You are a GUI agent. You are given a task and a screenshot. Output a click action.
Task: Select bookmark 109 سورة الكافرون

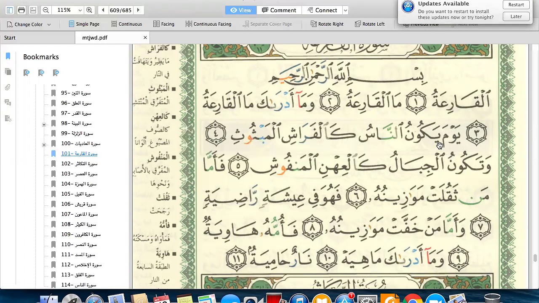pyautogui.click(x=81, y=234)
